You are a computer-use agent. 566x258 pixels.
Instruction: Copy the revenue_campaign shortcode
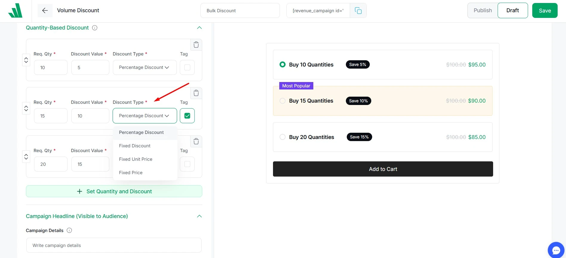pos(358,11)
